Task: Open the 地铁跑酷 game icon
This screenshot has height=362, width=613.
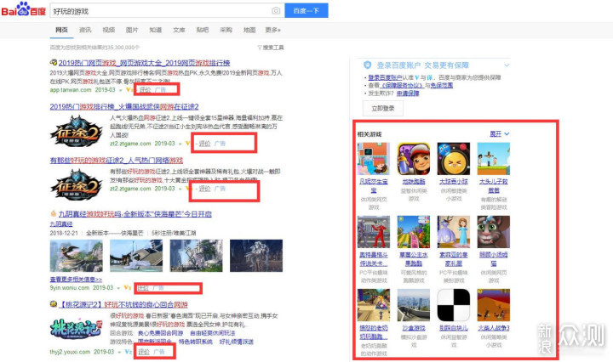Action: [x=414, y=159]
